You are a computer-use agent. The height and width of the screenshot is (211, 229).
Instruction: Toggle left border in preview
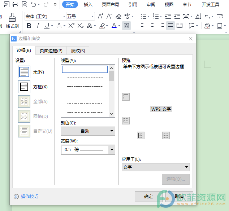click(x=141, y=136)
